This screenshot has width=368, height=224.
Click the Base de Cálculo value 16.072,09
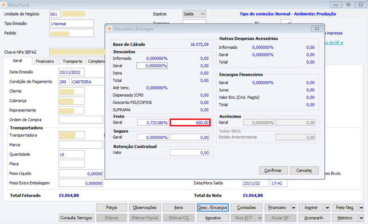point(200,45)
